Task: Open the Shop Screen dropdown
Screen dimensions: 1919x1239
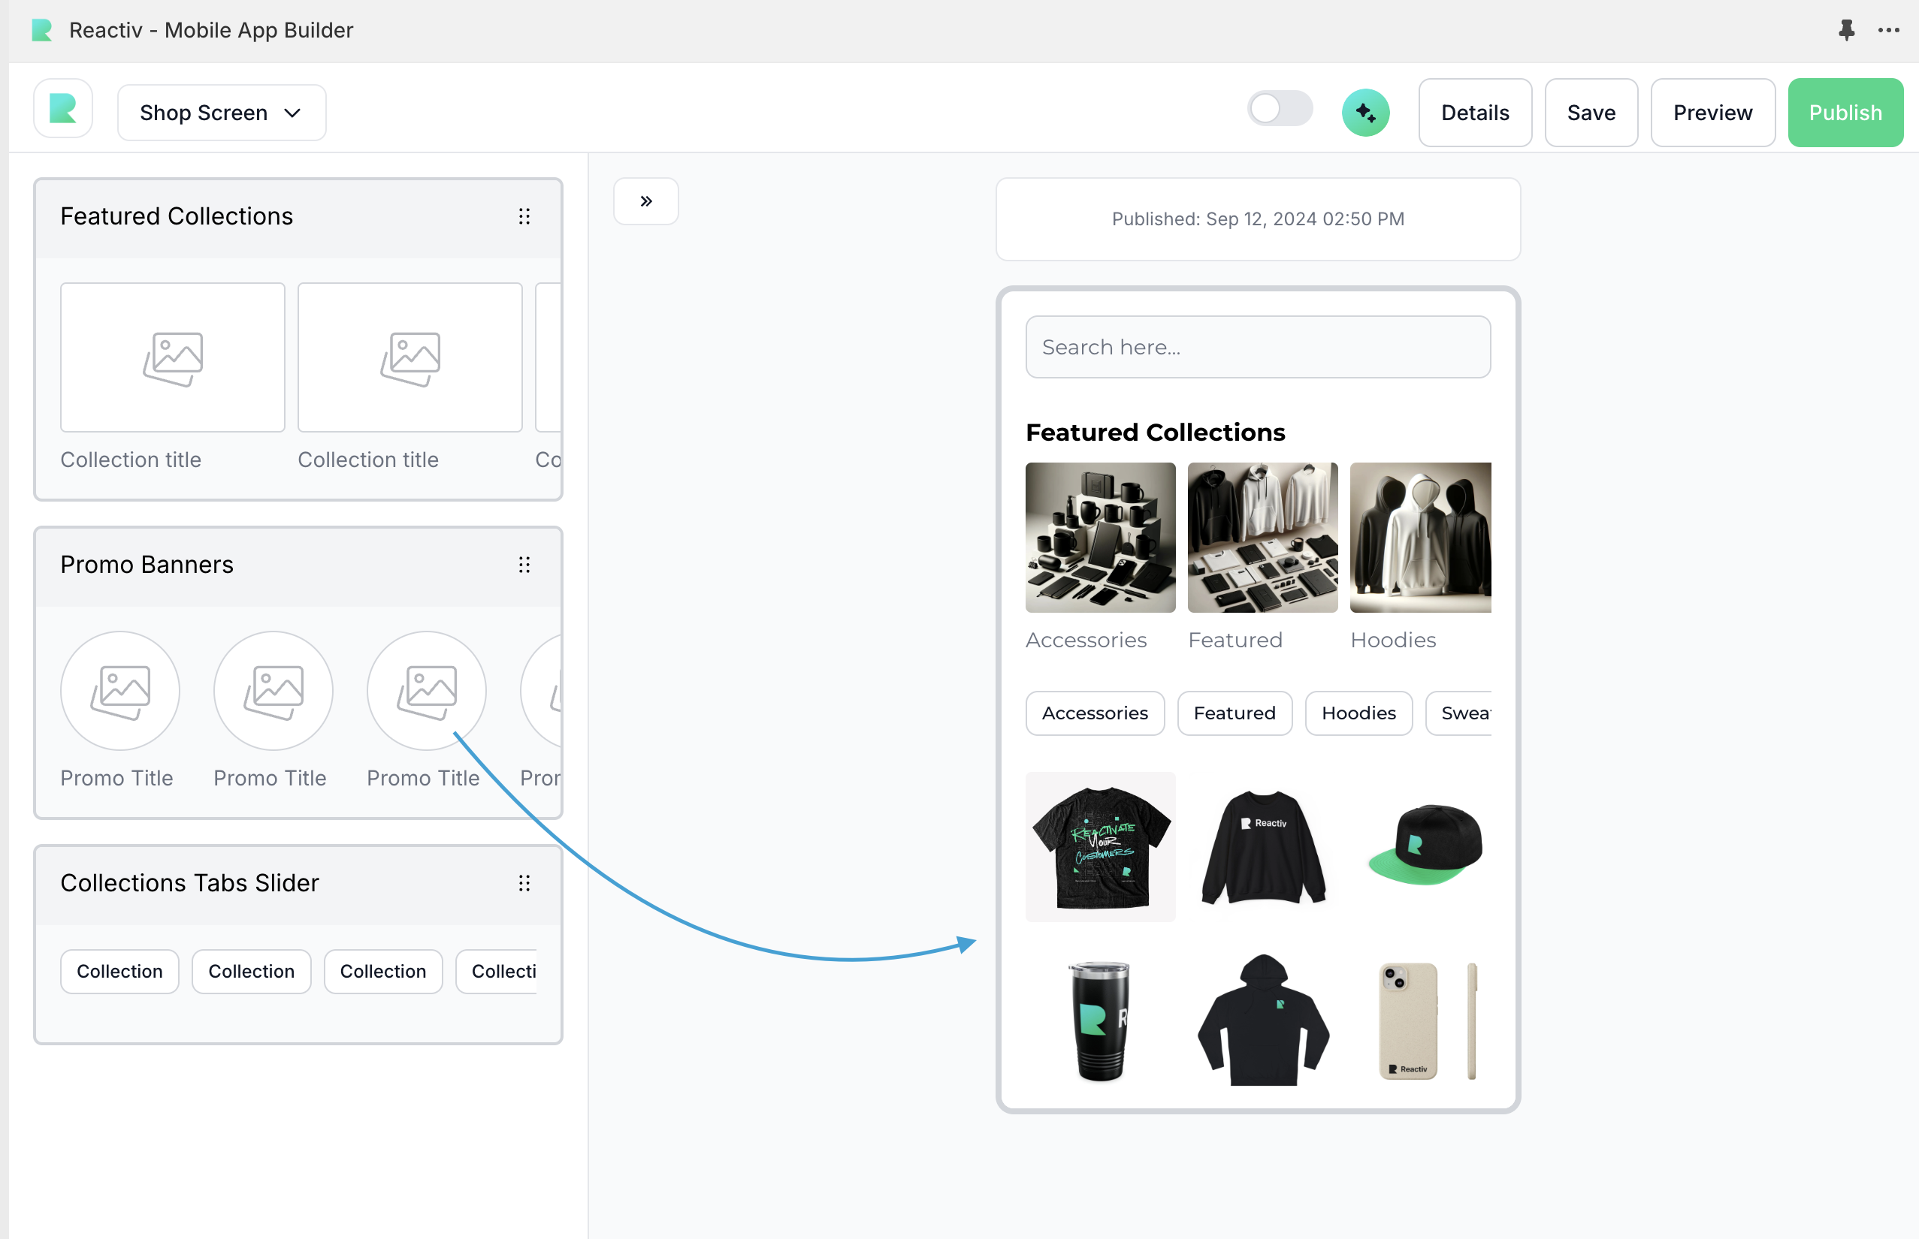Action: (x=222, y=113)
